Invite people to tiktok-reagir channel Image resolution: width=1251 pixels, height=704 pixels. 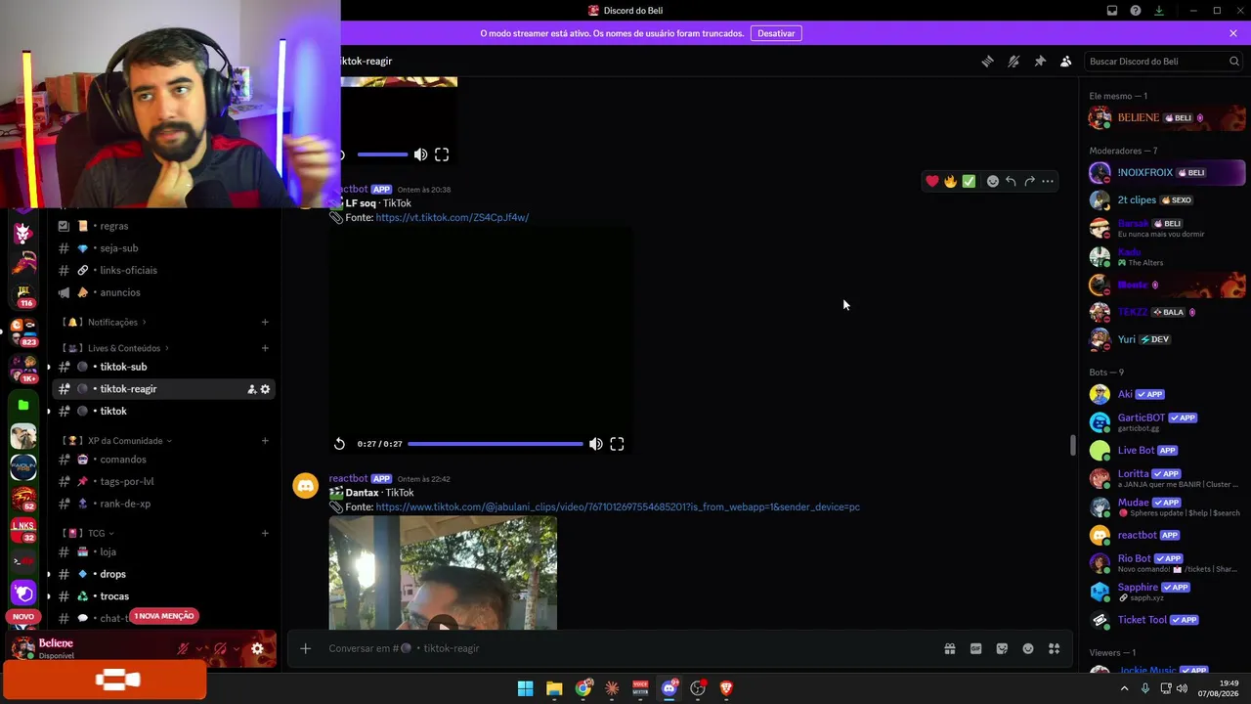(251, 389)
